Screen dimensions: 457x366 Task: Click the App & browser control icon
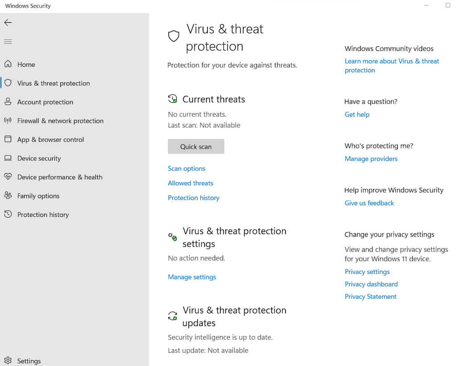point(8,139)
